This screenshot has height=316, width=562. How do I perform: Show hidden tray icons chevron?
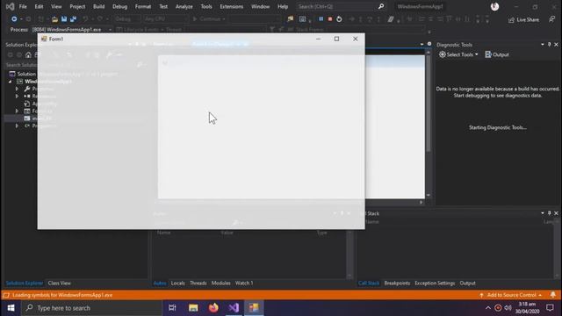[x=488, y=308]
